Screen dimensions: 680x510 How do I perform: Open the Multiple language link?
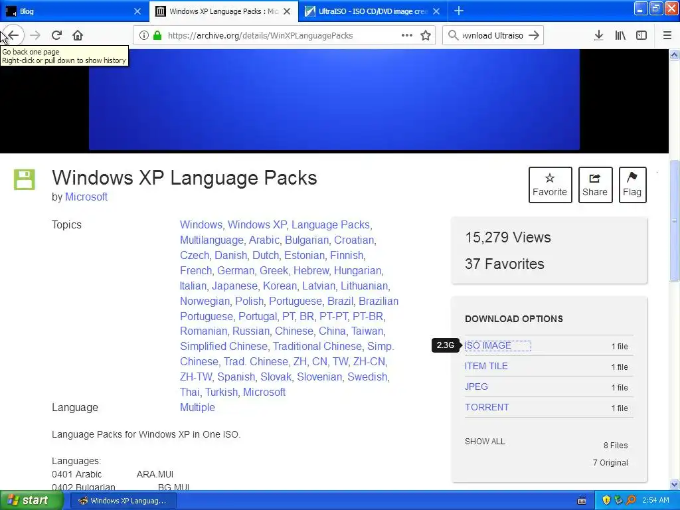197,407
